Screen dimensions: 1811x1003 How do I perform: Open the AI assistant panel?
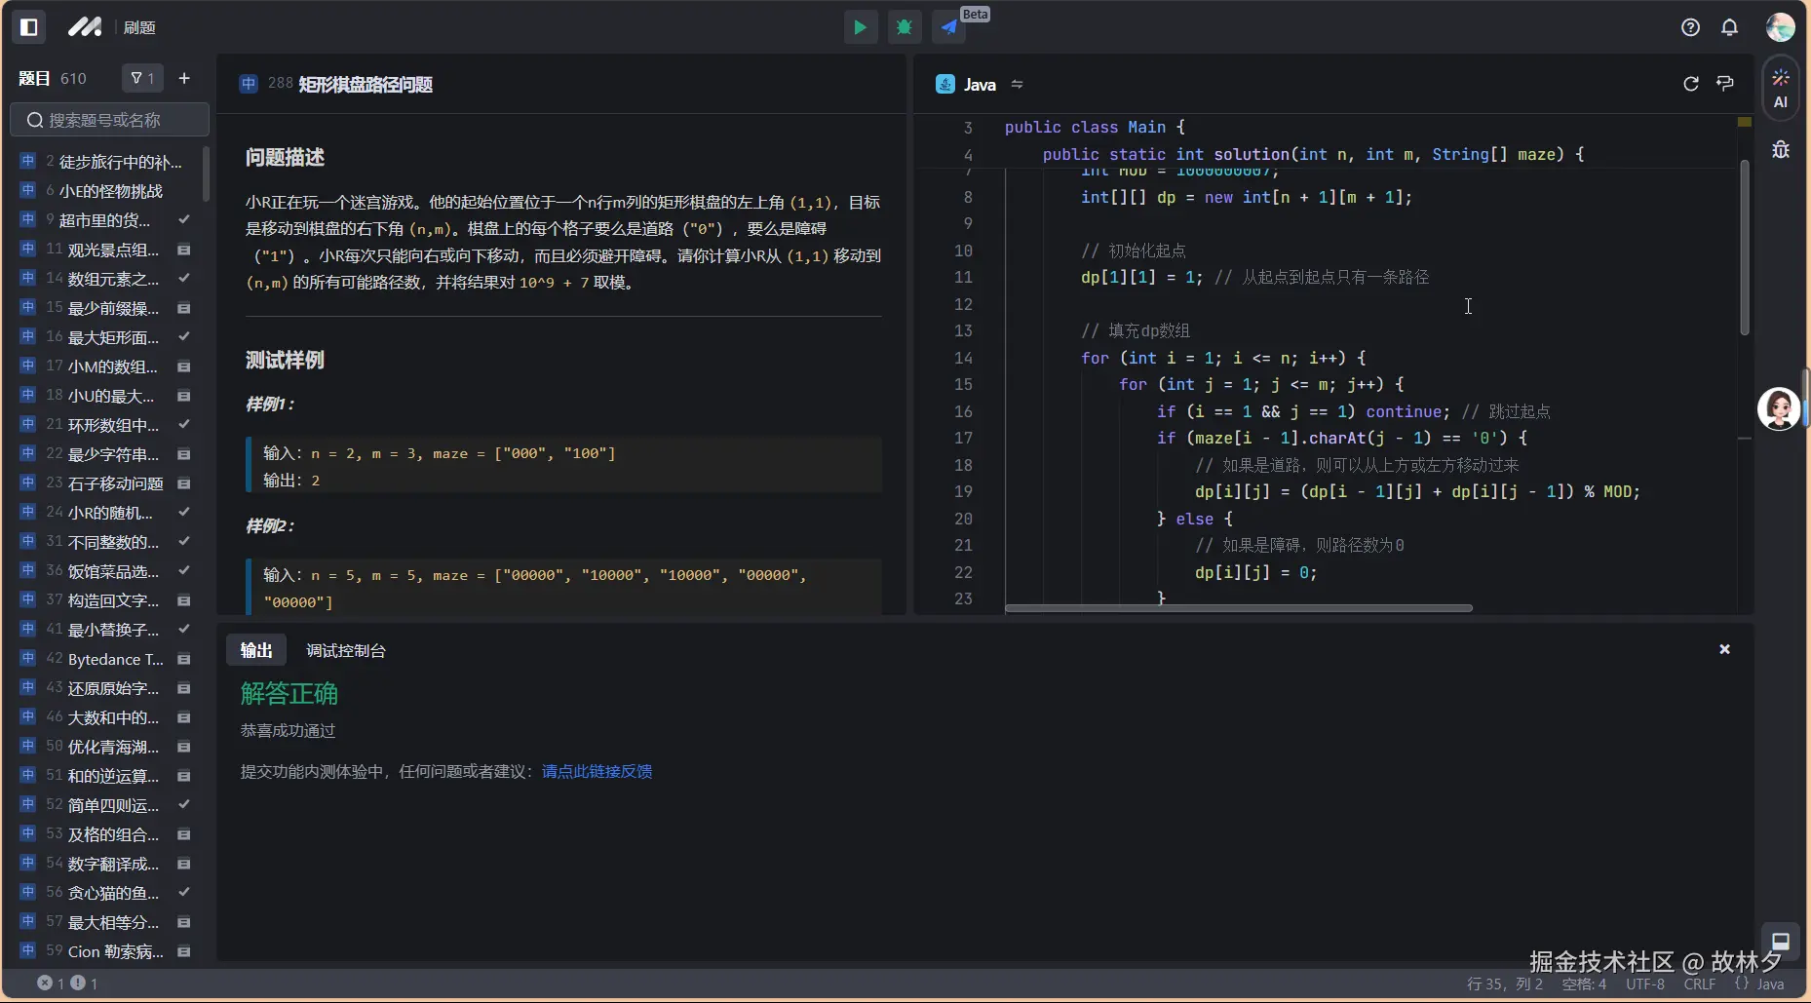click(1780, 88)
